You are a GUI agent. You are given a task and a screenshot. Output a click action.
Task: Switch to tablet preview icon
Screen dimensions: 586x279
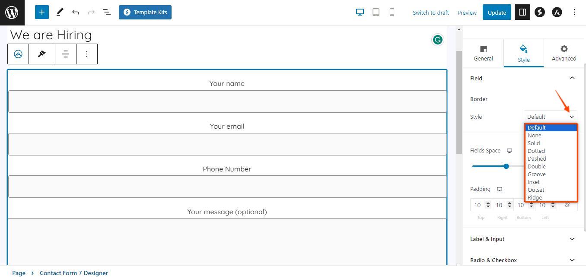pos(376,13)
